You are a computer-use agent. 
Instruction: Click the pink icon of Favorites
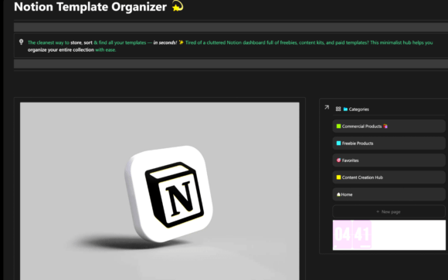338,160
